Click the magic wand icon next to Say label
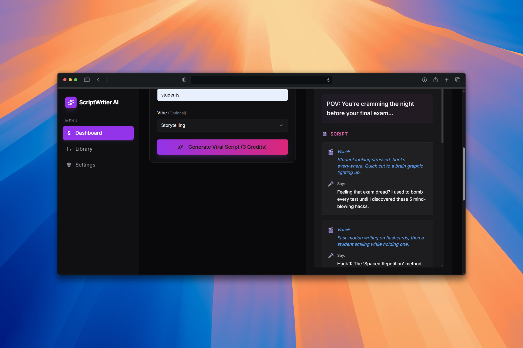This screenshot has height=348, width=523. [x=331, y=184]
